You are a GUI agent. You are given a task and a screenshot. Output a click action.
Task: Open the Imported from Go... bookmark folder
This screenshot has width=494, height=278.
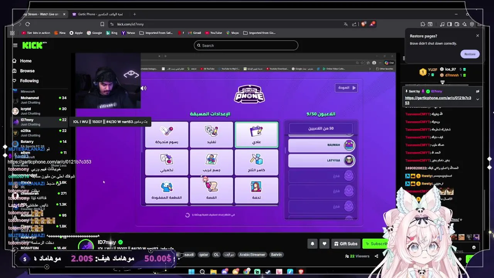259,33
